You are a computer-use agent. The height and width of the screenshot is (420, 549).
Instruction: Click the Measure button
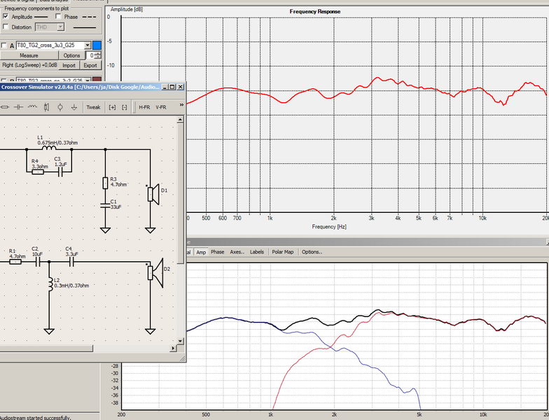(29, 55)
